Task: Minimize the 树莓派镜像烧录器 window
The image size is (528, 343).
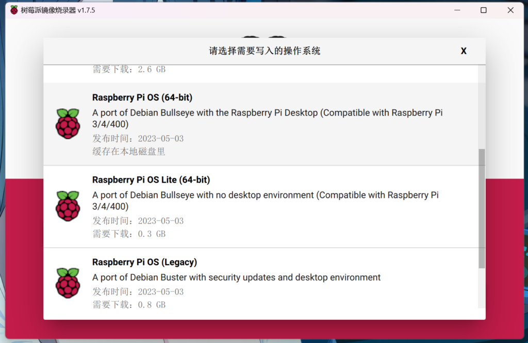Action: point(457,10)
